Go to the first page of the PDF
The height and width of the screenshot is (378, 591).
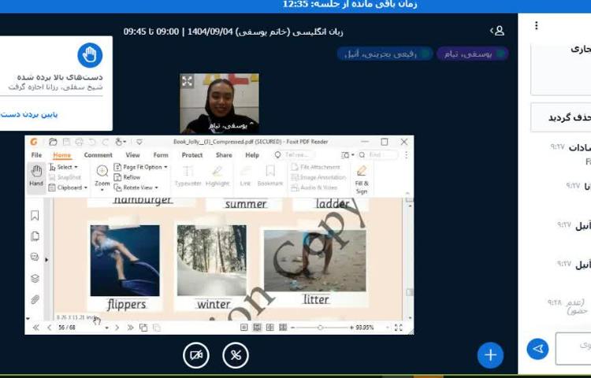click(35, 328)
